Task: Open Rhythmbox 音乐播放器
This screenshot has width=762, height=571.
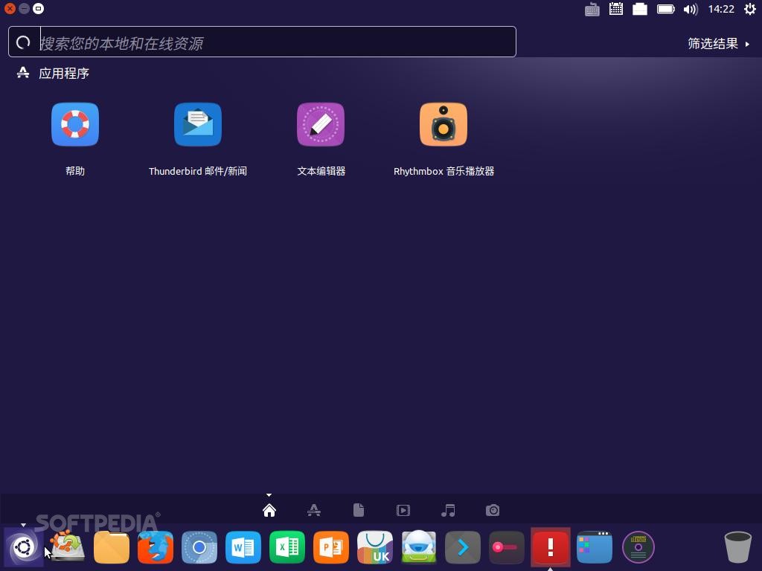Action: click(444, 124)
